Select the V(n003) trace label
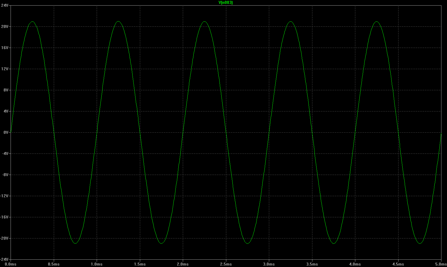The width and height of the screenshot is (447, 267). [x=226, y=3]
